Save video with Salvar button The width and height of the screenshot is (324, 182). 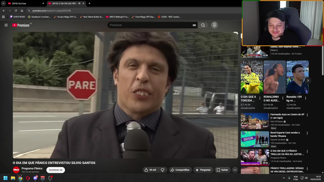[x=222, y=170]
